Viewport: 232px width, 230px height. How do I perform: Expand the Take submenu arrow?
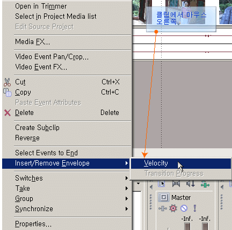pos(127,189)
